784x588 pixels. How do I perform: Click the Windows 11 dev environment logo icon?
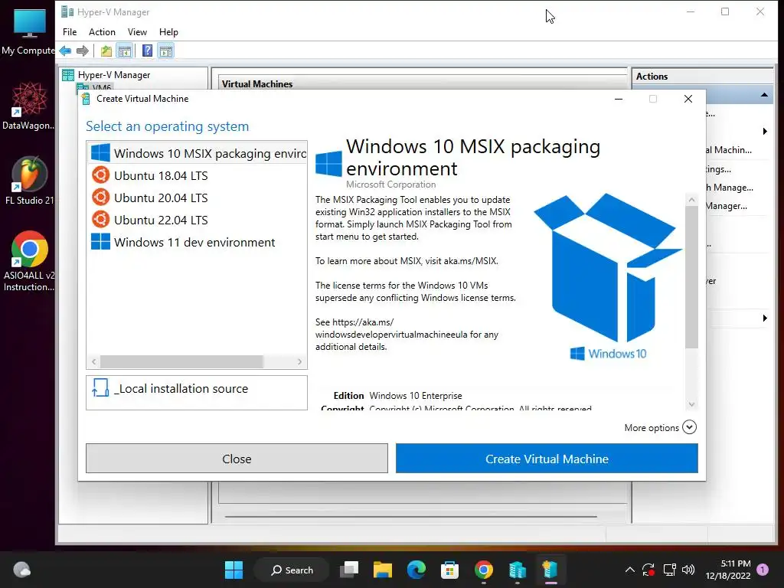(x=100, y=241)
